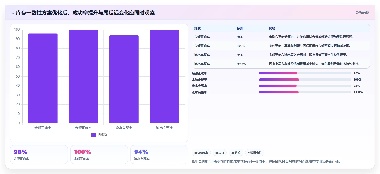Click the 96% value beside the first progress bar
The height and width of the screenshot is (174, 380).
(357, 73)
